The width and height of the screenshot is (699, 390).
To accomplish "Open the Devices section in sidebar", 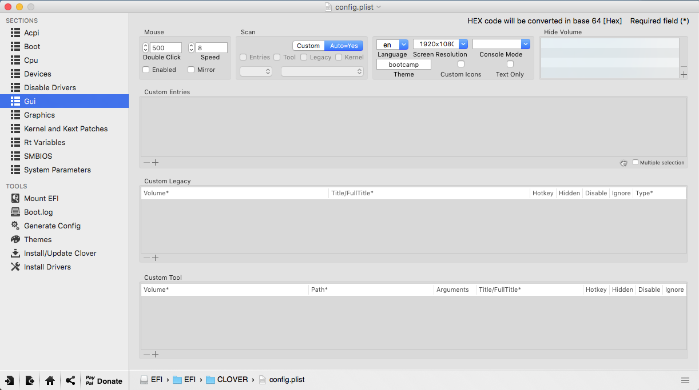I will pos(64,74).
